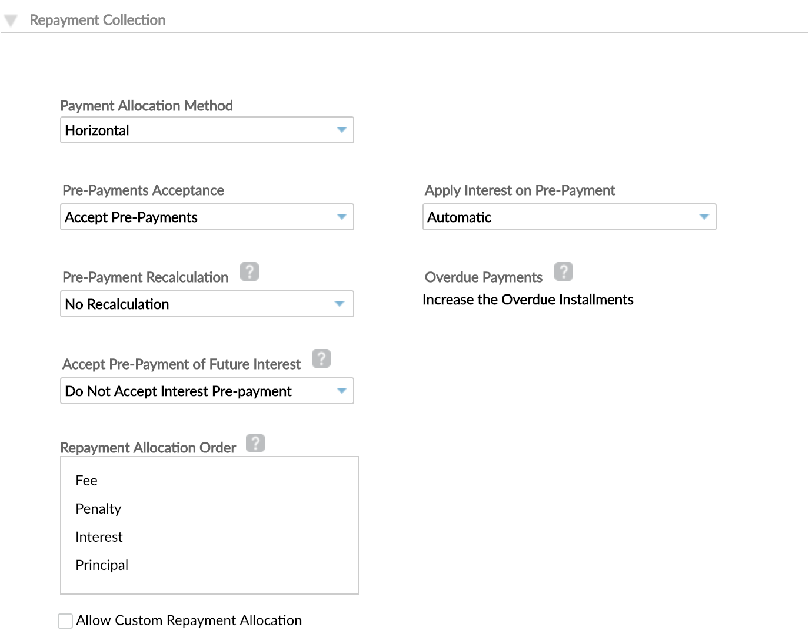
Task: Select Penalty in the Repayment Allocation Order list
Action: (98, 508)
